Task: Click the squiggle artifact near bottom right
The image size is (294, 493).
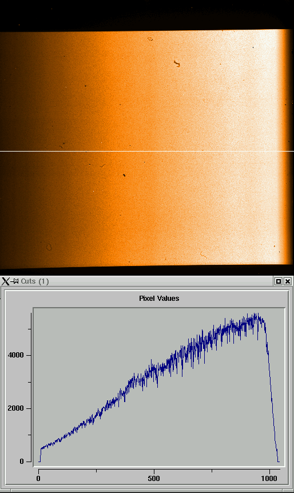Action: (204, 255)
